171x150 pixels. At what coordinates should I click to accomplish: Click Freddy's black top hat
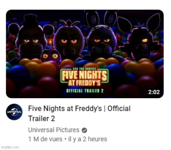pyautogui.click(x=31, y=21)
